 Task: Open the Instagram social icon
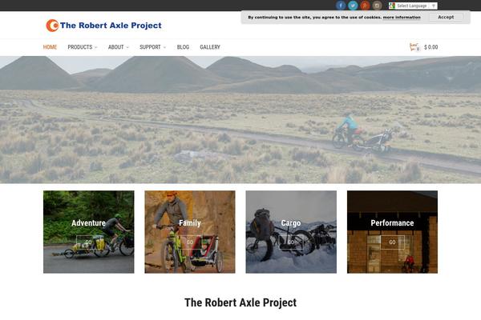coord(377,6)
